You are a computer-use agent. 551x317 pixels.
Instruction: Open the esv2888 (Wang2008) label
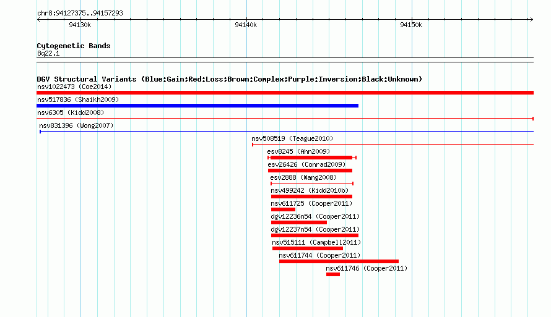click(x=303, y=177)
